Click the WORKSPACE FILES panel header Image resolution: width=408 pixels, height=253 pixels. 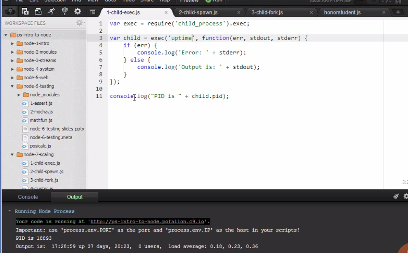click(x=25, y=23)
